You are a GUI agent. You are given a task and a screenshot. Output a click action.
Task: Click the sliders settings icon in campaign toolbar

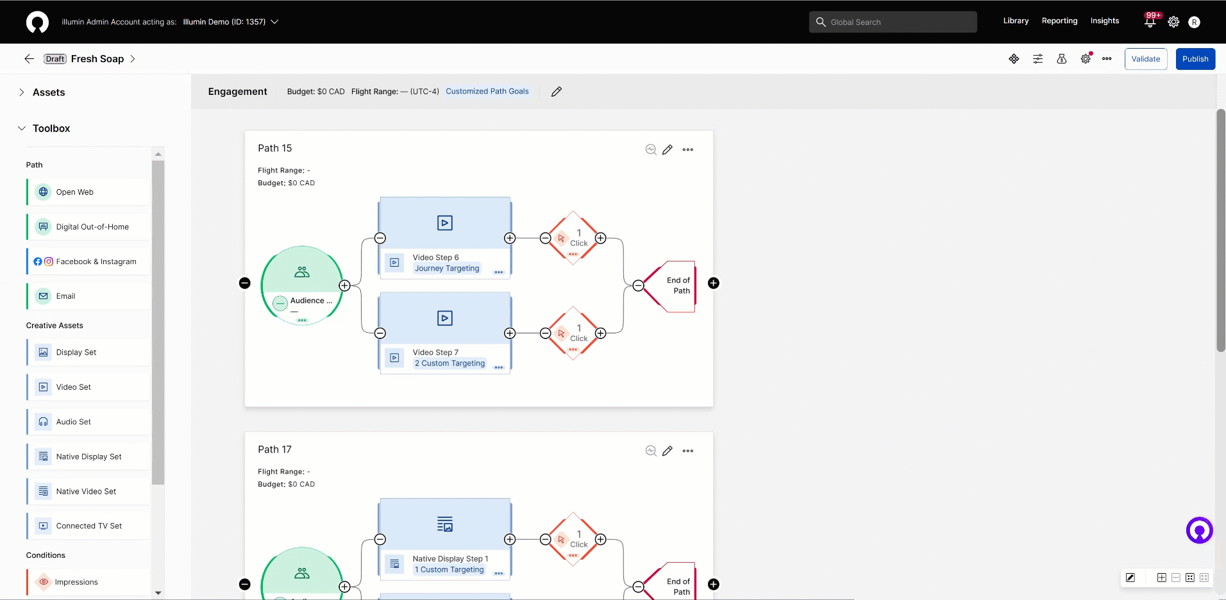pos(1037,59)
